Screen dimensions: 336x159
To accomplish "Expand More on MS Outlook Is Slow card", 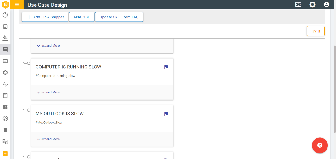I will [48, 139].
